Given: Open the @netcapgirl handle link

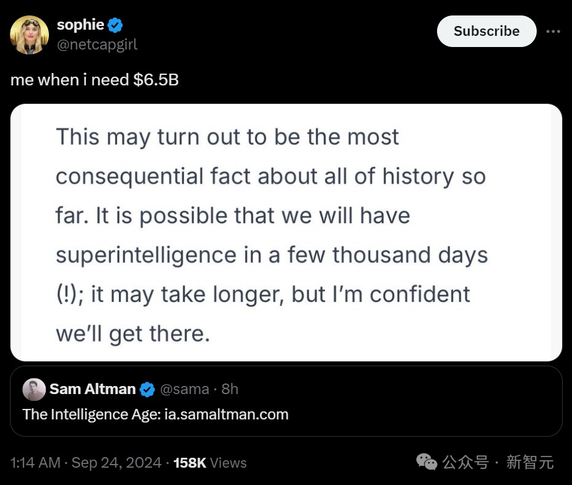Looking at the screenshot, I should point(97,45).
